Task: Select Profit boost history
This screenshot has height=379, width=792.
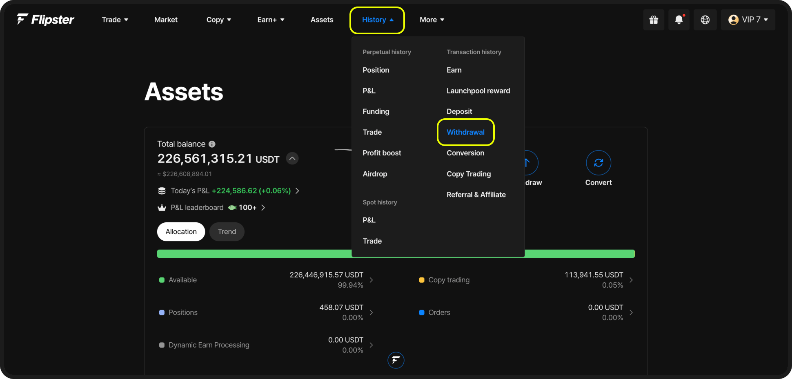Action: click(x=382, y=153)
